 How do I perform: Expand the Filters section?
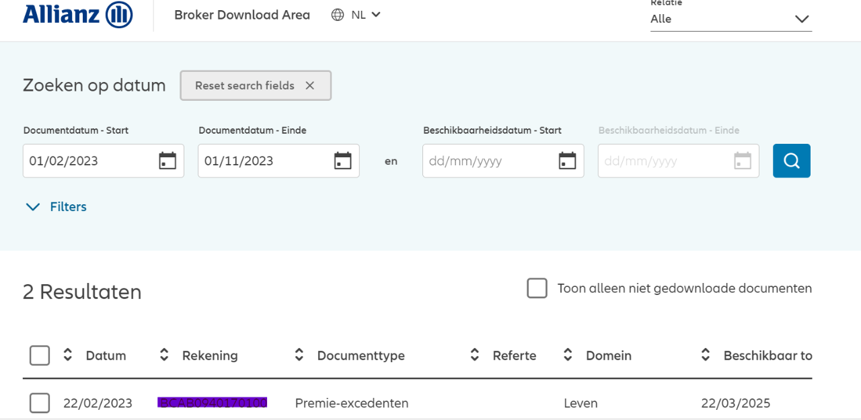click(56, 207)
